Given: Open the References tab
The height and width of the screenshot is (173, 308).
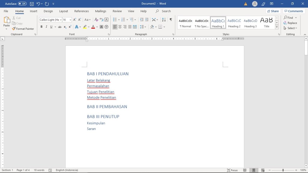Looking at the screenshot, I should point(82,11).
